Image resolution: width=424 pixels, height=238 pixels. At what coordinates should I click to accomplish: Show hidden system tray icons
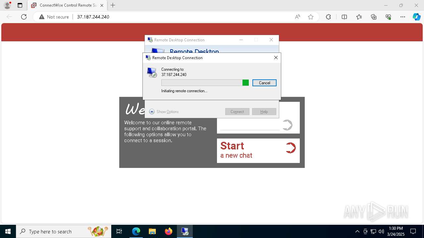(x=357, y=231)
